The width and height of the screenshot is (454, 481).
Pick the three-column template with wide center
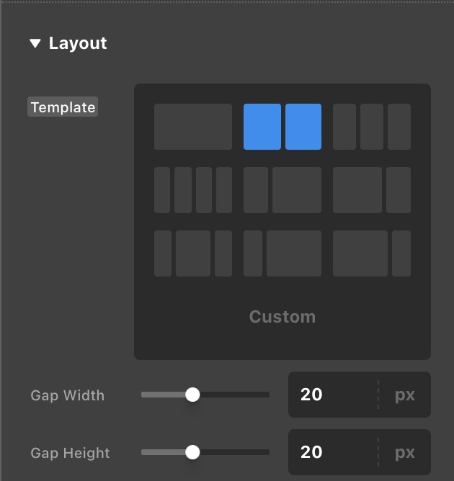coord(193,253)
